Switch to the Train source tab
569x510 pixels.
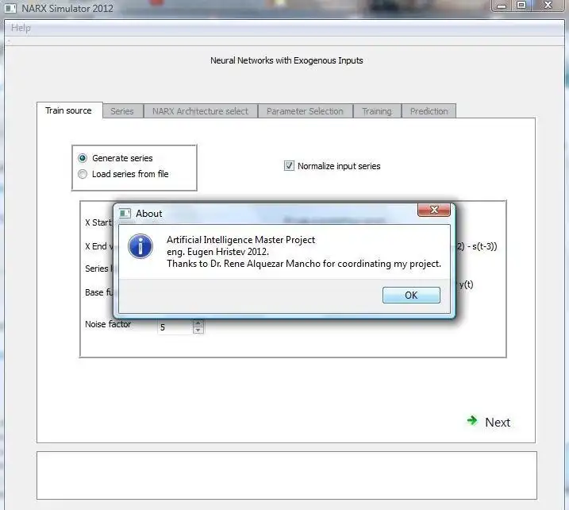click(x=68, y=110)
